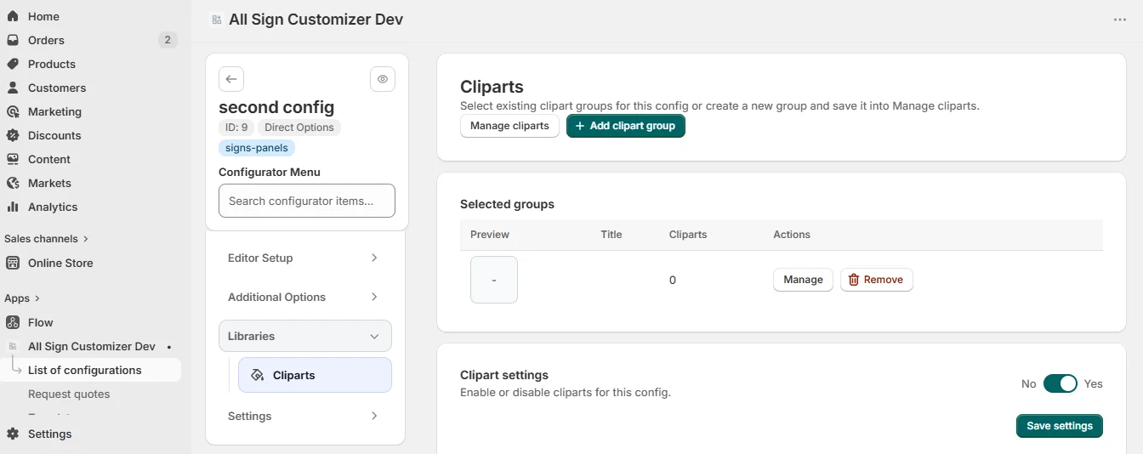The width and height of the screenshot is (1143, 454).
Task: Click the empty preview thumbnail in the group row
Action: tap(494, 280)
